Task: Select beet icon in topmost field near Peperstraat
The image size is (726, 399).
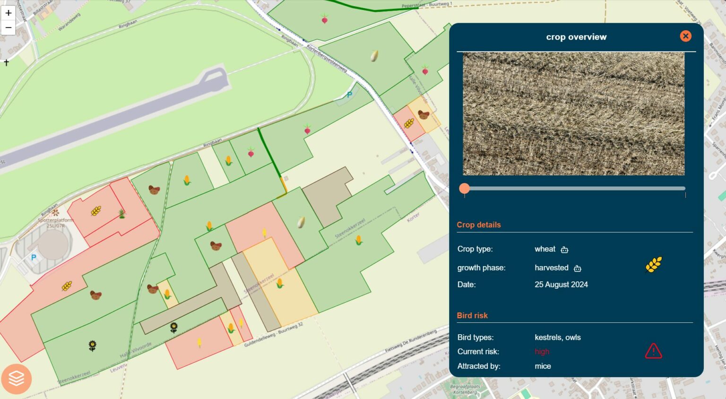Action: (x=324, y=19)
